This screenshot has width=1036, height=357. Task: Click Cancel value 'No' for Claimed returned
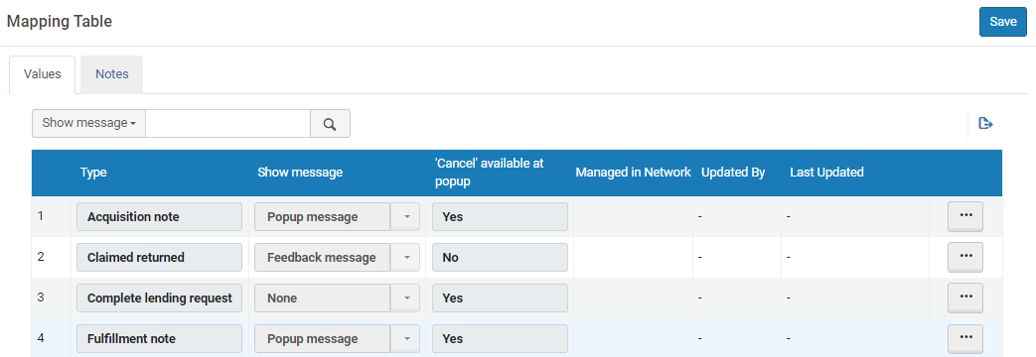pos(501,258)
